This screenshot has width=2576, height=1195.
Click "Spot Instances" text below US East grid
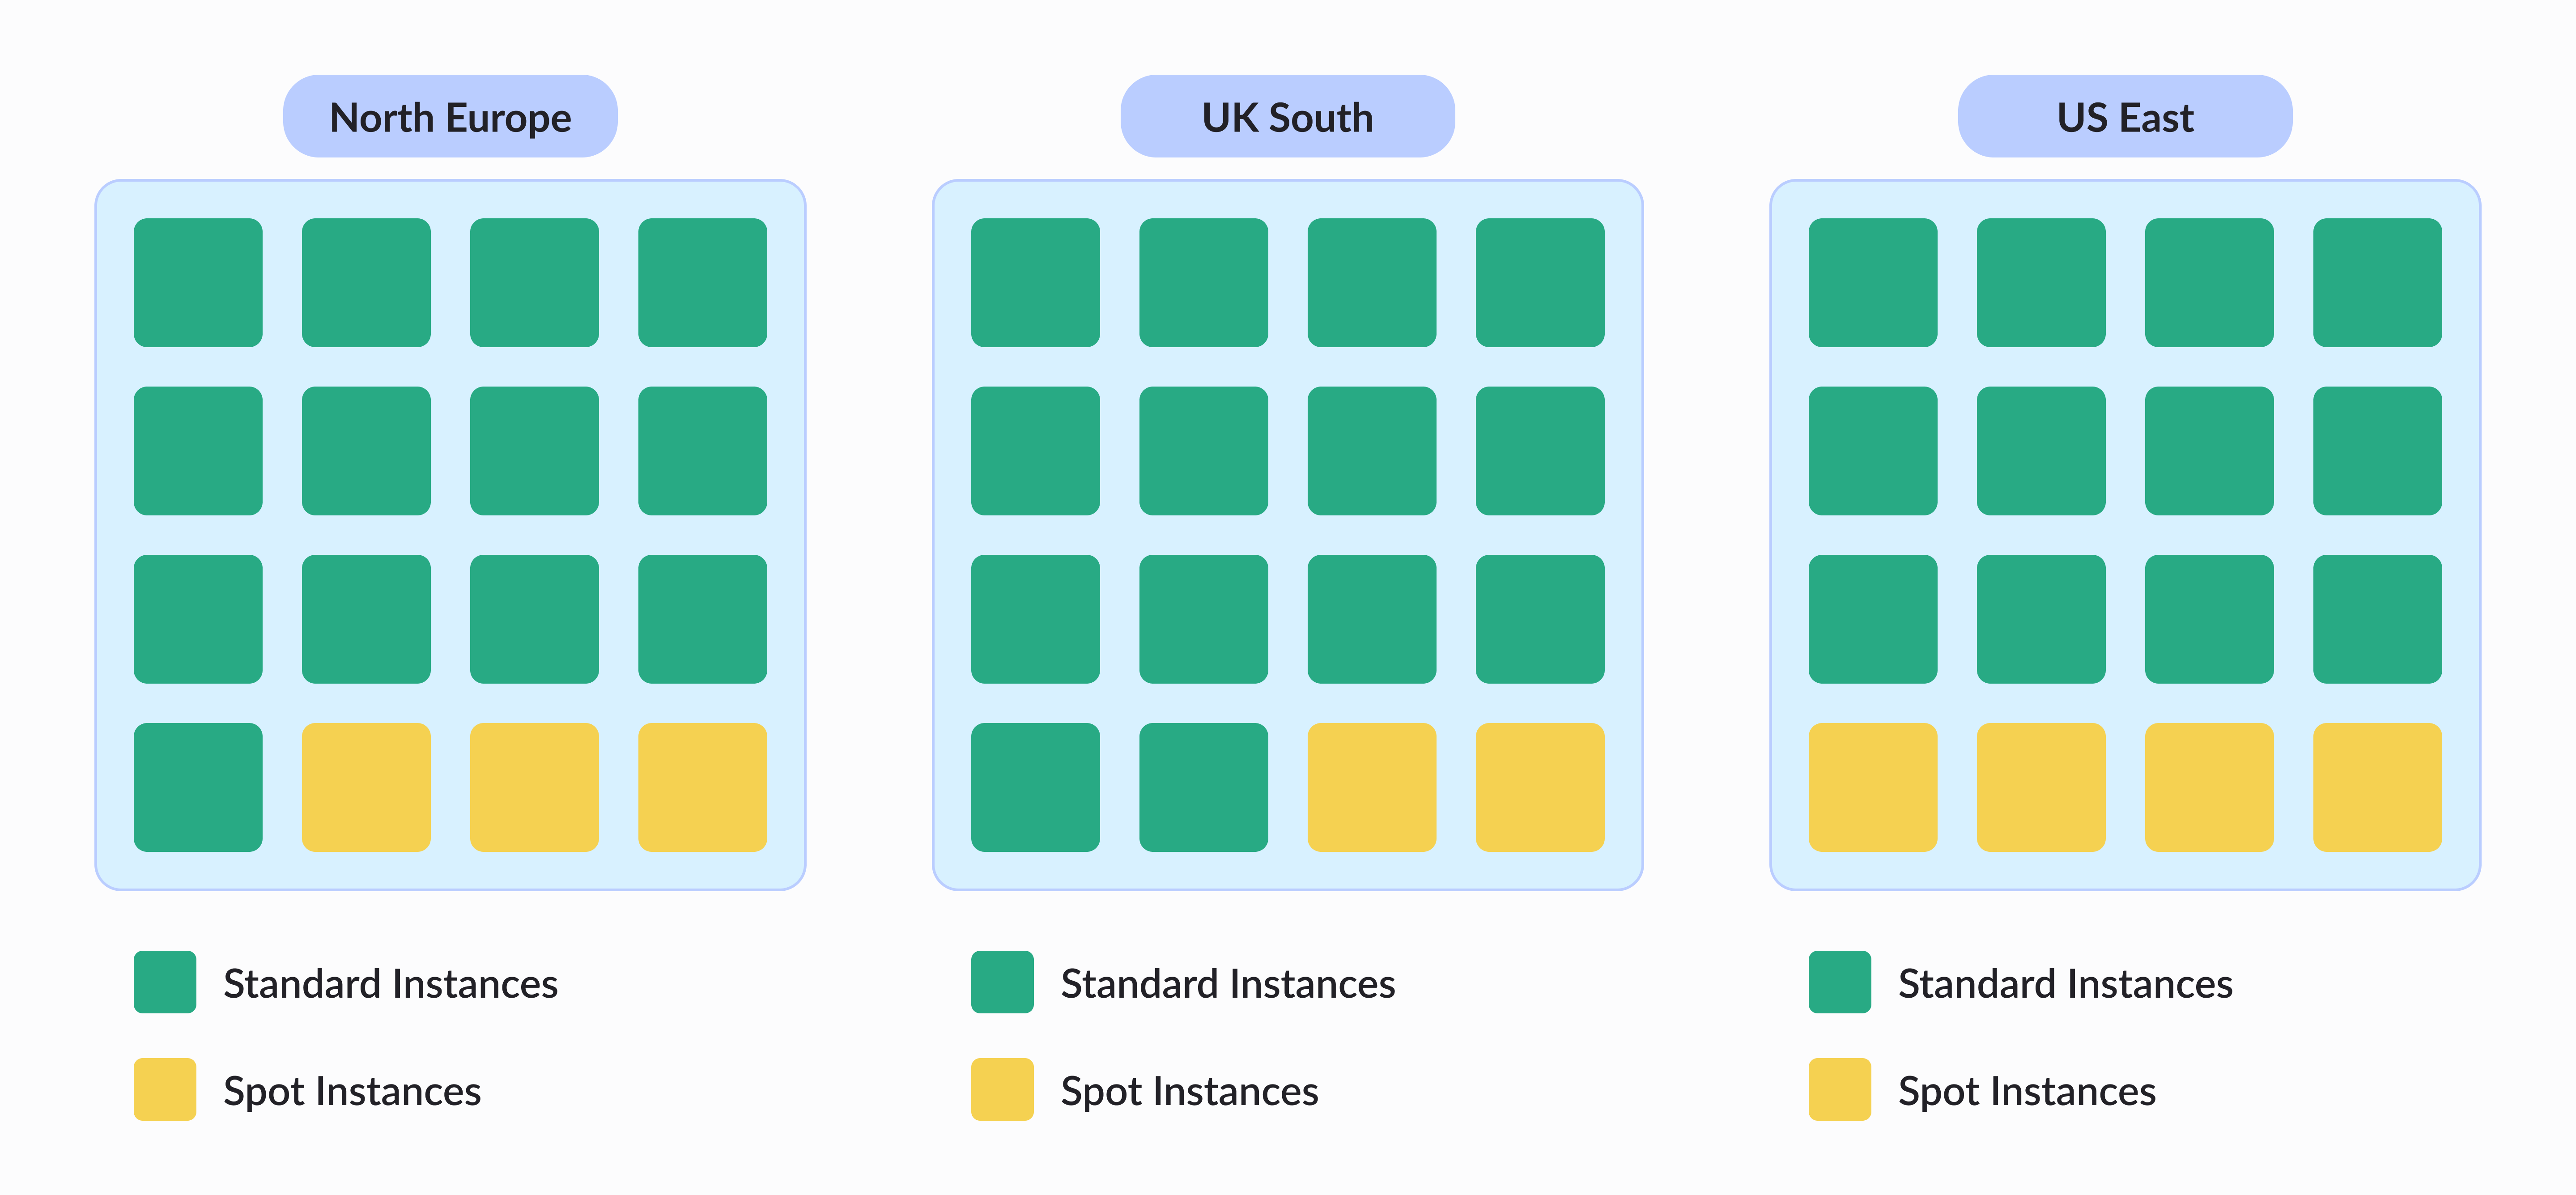(x=2027, y=1092)
